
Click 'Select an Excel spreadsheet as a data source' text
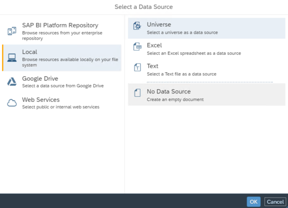point(194,53)
